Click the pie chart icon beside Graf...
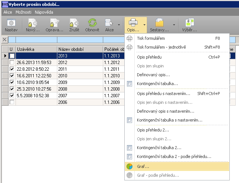This screenshot has width=239, height=183. tap(129, 166)
